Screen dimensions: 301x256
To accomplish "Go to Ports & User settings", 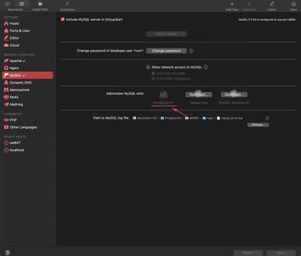I will click(17, 30).
